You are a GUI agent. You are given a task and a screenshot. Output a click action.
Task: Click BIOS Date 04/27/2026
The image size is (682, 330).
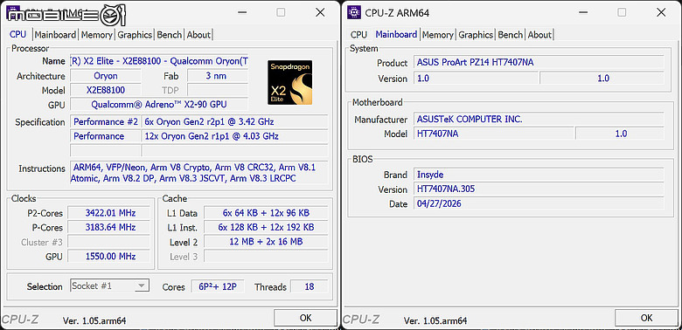pos(539,203)
